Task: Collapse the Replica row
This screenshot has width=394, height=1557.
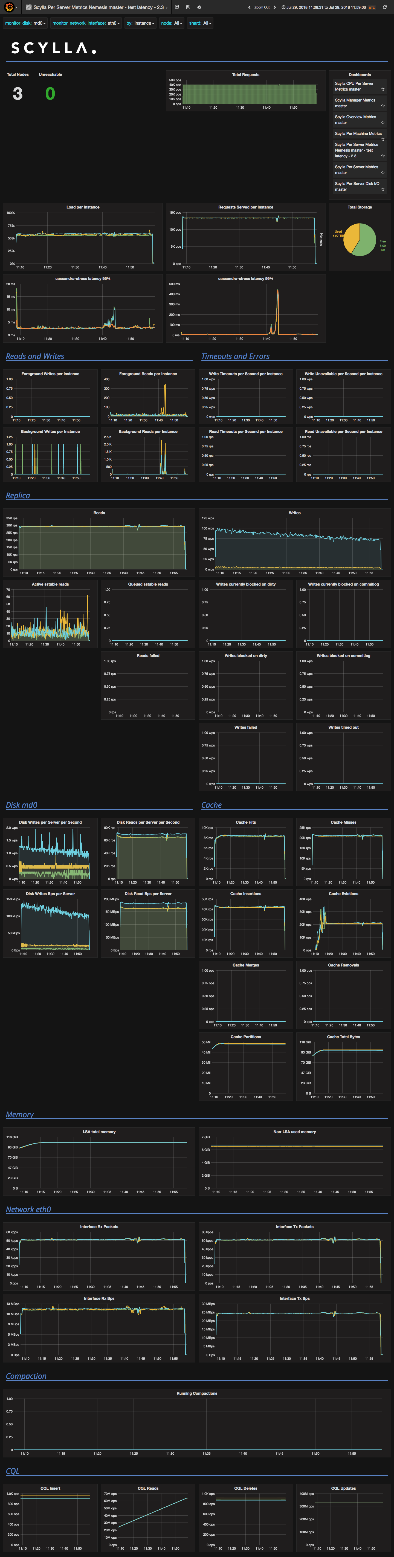Action: click(x=18, y=495)
